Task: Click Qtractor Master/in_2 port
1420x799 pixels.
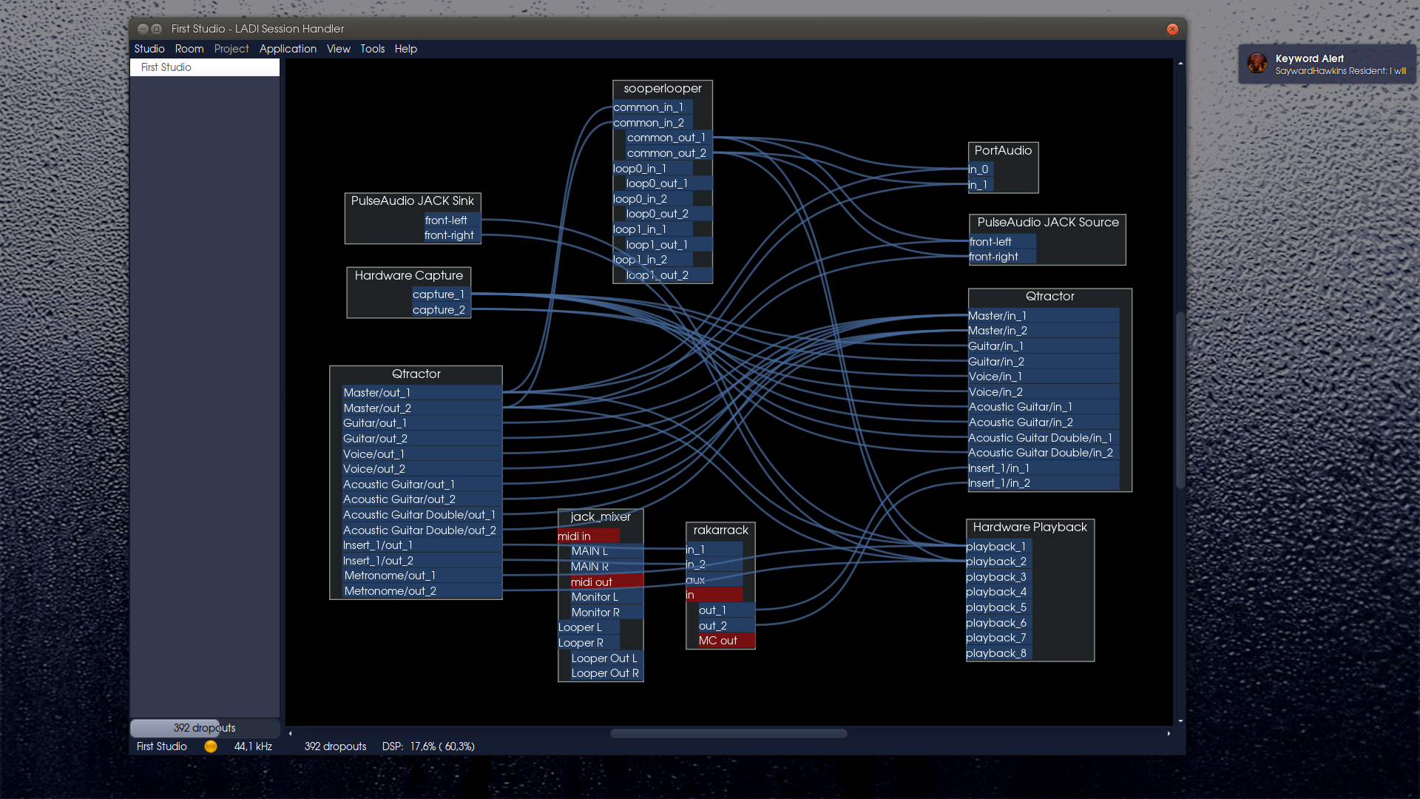Action: 1044,331
